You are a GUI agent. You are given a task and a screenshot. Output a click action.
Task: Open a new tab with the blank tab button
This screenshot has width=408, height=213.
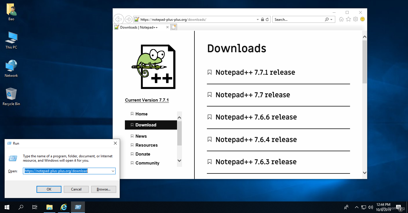174,27
